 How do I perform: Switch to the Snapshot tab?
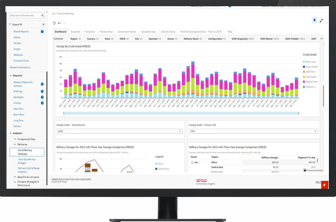[75, 32]
